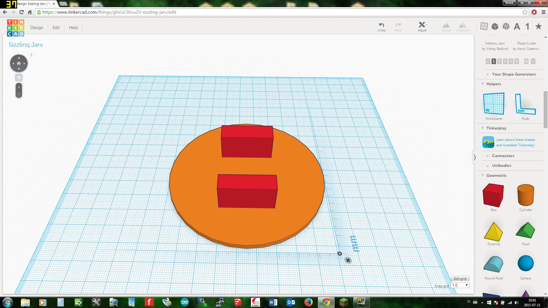
Task: Open the Design menu
Action: click(37, 28)
